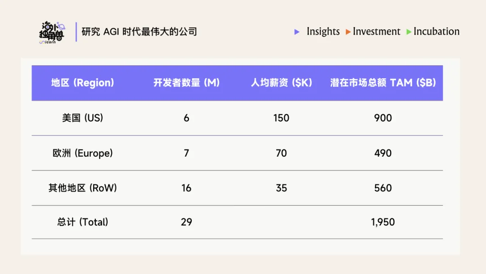The height and width of the screenshot is (274, 486).
Task: Click the 总计 (Total) row label
Action: [83, 222]
